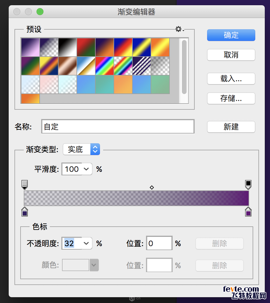
Task: Select the red-to-green gradient preset
Action: (x=86, y=47)
